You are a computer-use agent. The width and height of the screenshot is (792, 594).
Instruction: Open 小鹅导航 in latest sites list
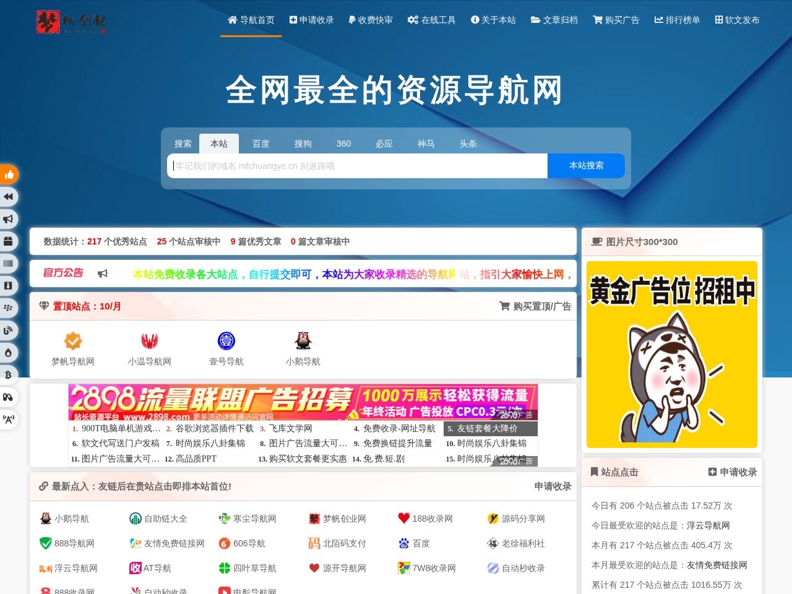pyautogui.click(x=64, y=519)
